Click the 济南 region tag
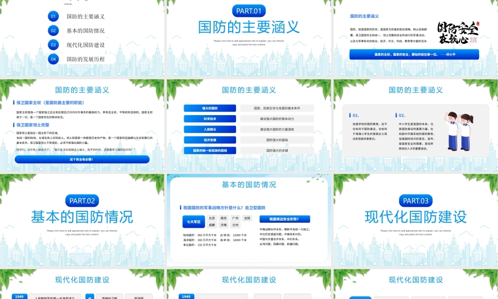498x299 pixels. coord(224,225)
